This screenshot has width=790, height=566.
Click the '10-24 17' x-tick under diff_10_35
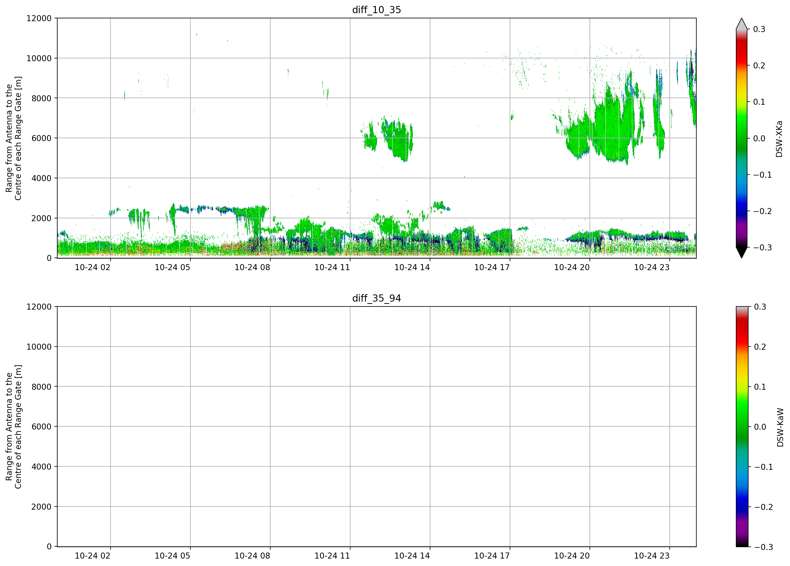(x=492, y=267)
